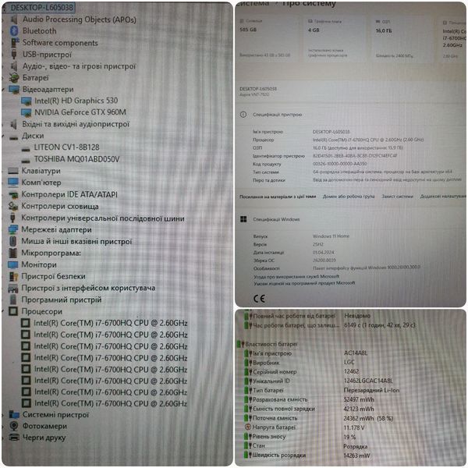Click the Software components puzzle icon

[x=14, y=43]
